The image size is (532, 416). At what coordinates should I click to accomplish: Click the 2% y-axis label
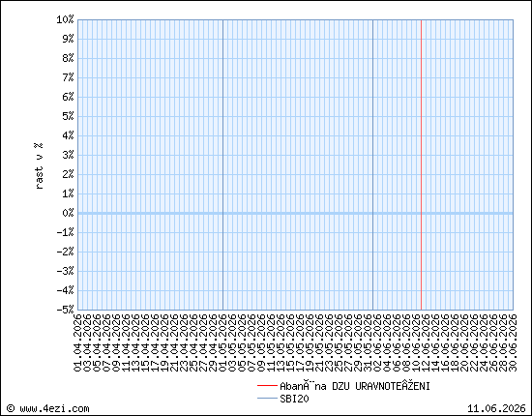(x=68, y=174)
